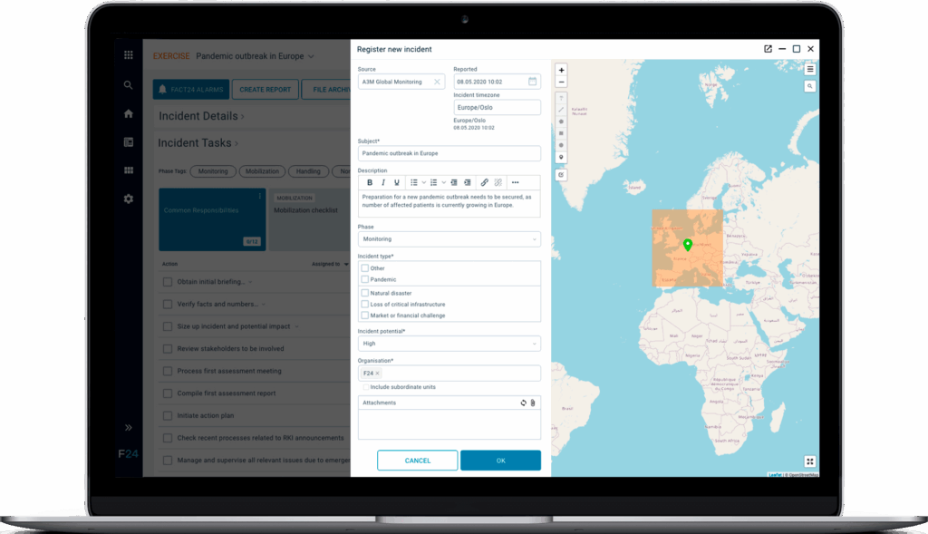Image resolution: width=928 pixels, height=534 pixels.
Task: Open the calendar picker in Reported field
Action: (532, 82)
